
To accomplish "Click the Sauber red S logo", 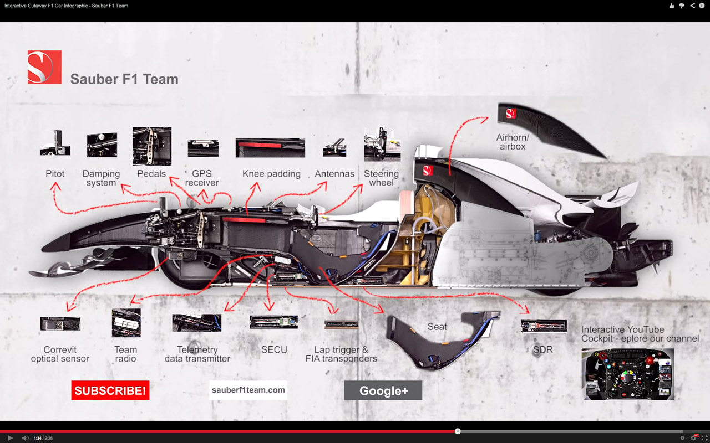I will pos(44,67).
